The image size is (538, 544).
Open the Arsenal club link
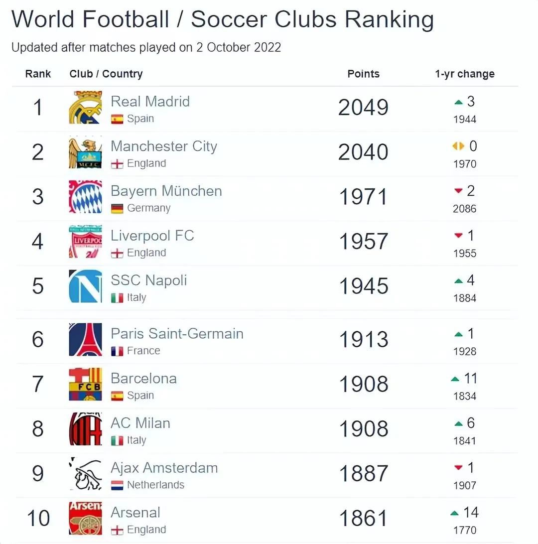(x=135, y=513)
